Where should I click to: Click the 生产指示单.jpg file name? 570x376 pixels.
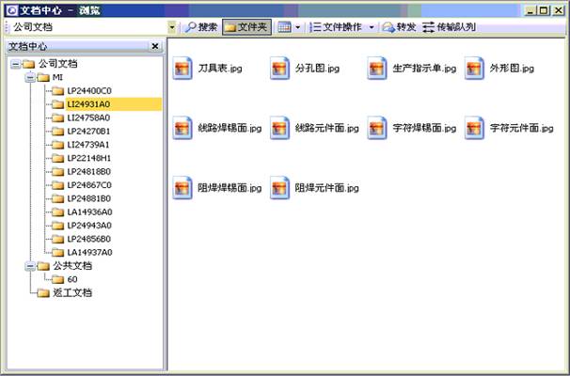pyautogui.click(x=424, y=68)
